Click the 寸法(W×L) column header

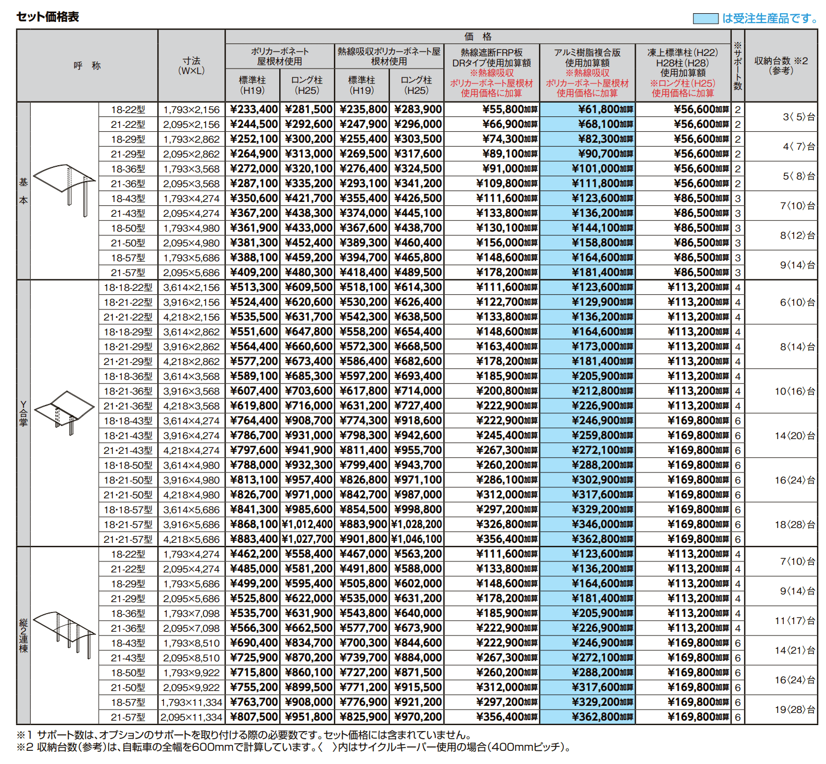191,66
